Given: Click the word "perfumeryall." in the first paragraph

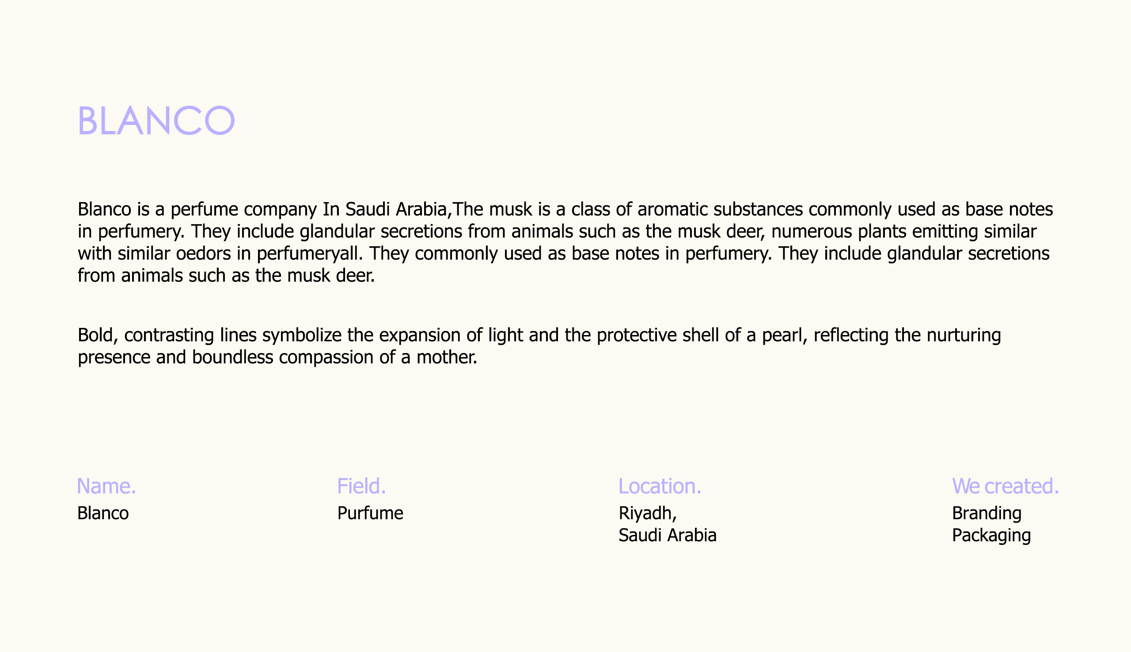Looking at the screenshot, I should tap(310, 253).
